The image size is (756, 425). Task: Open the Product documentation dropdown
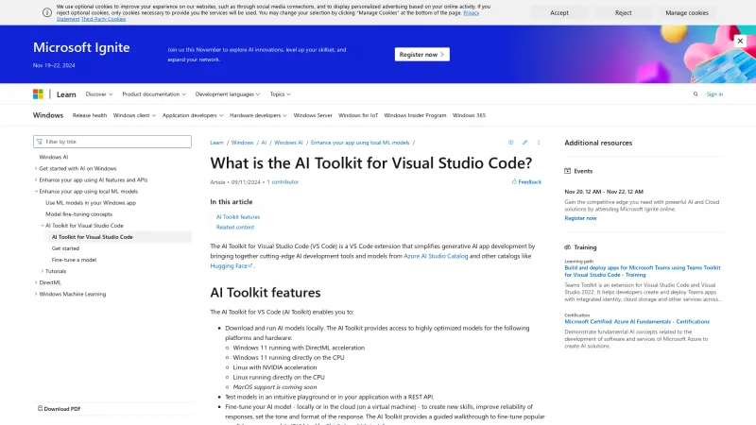(154, 93)
